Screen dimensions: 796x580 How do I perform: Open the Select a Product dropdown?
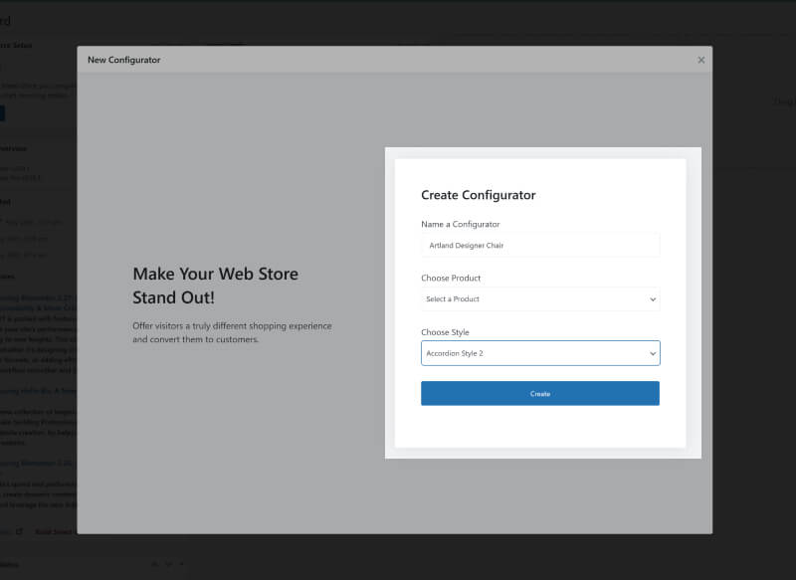540,298
